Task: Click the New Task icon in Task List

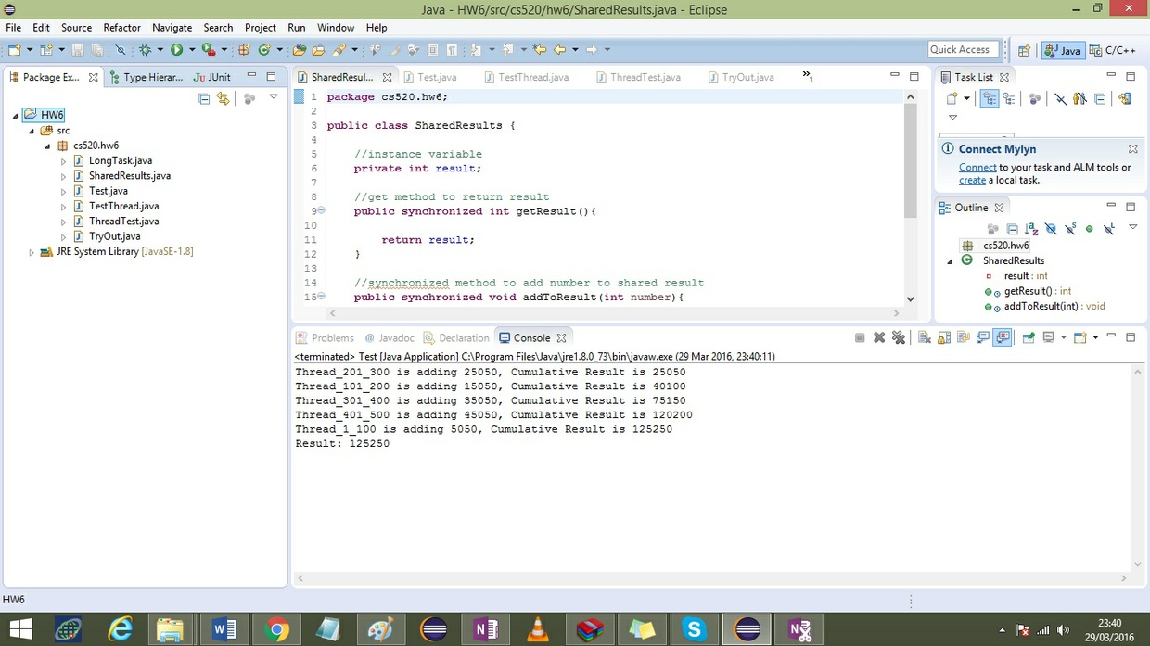Action: click(x=952, y=98)
